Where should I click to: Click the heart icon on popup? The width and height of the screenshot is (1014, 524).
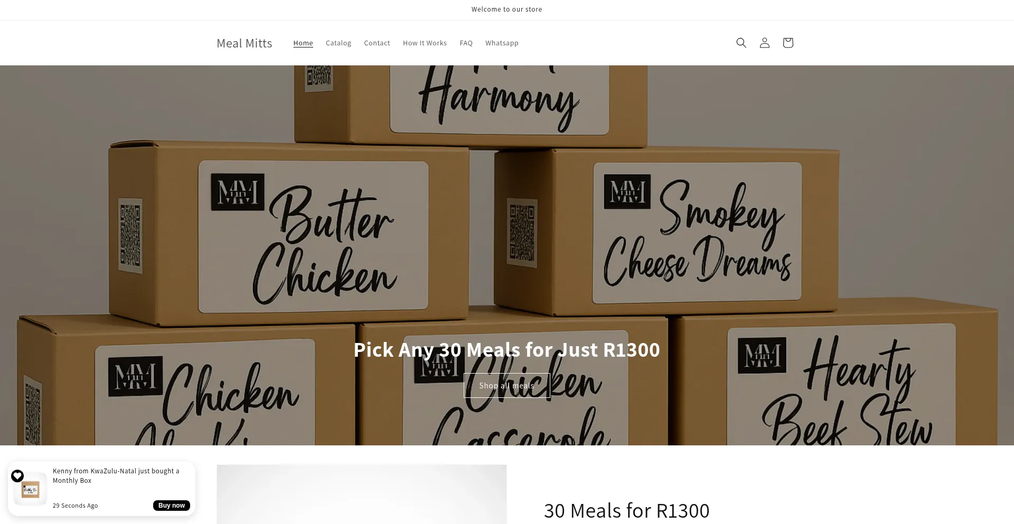[x=17, y=476]
